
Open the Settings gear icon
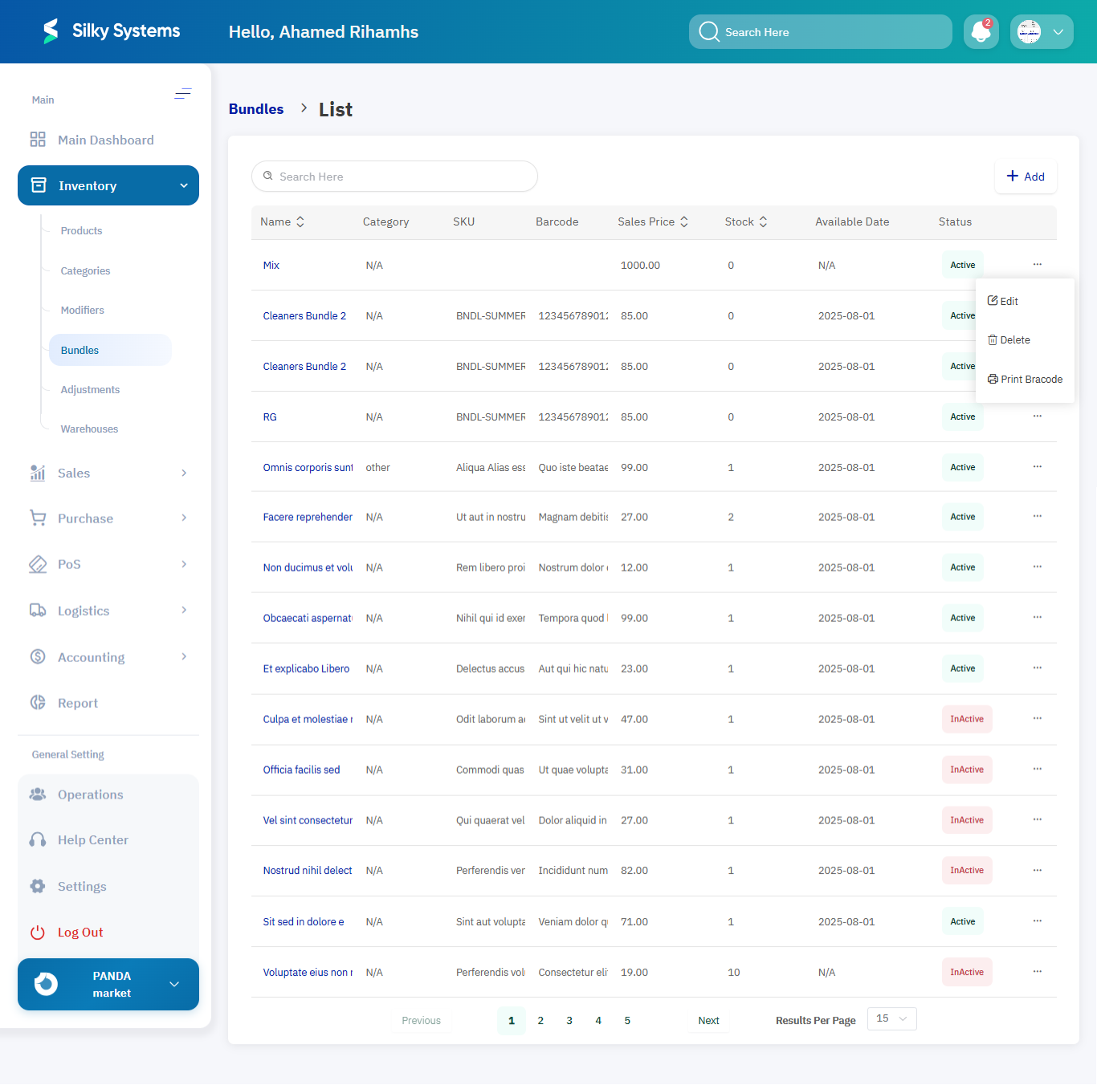click(x=38, y=887)
